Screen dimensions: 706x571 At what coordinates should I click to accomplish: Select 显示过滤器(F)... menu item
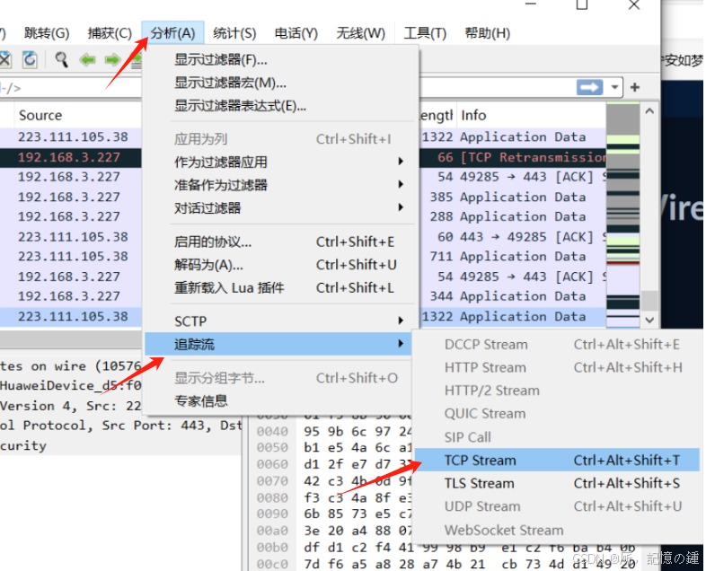[280, 59]
